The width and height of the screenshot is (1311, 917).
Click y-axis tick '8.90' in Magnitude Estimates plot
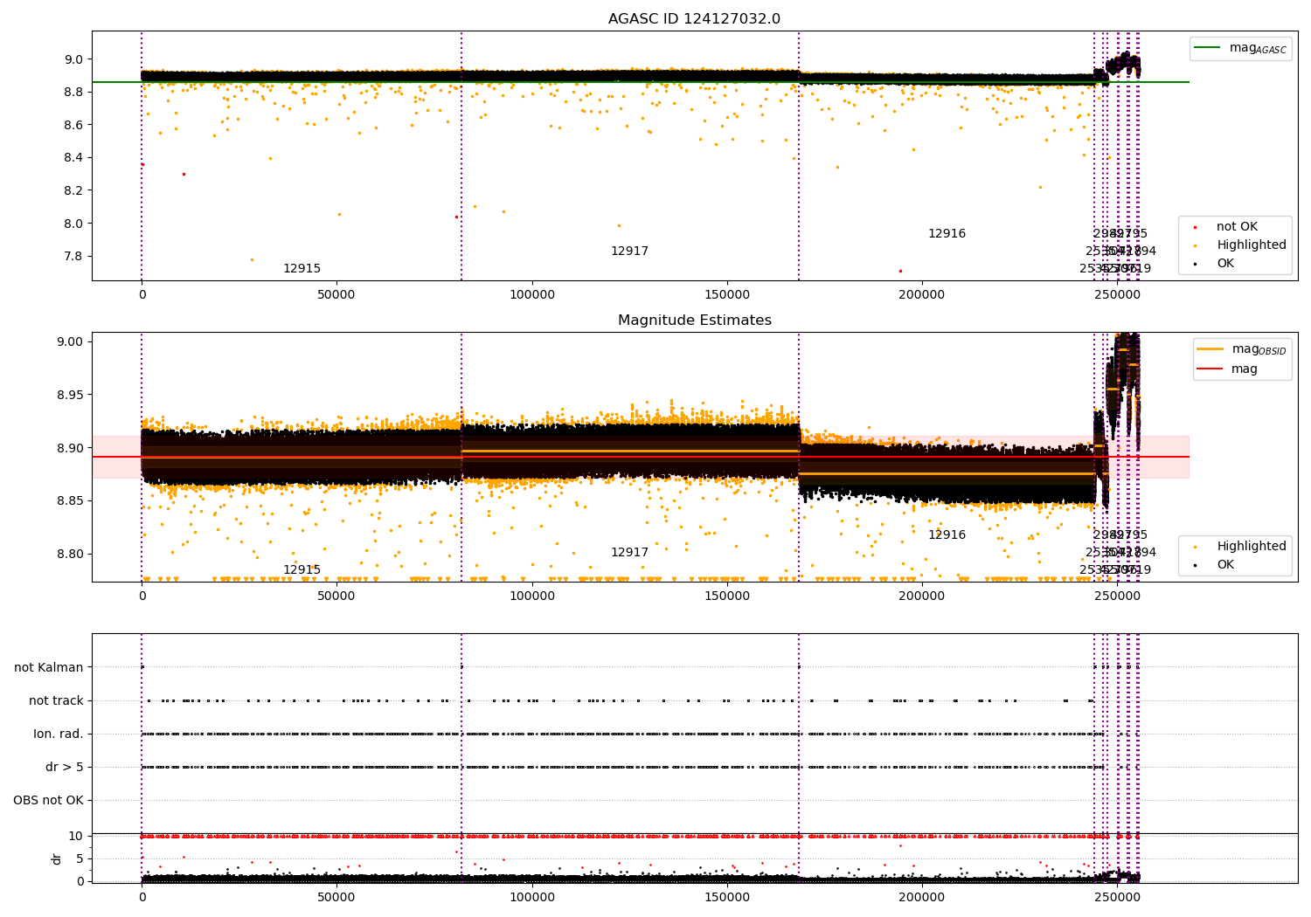point(70,448)
